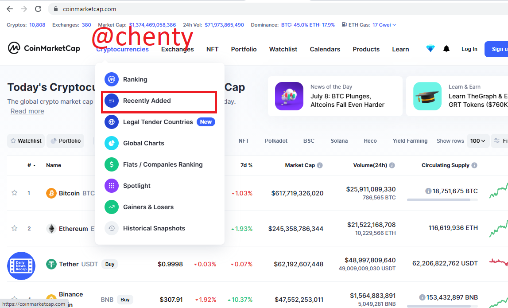
Task: Switch to the Polkadot category tab
Action: (x=276, y=141)
